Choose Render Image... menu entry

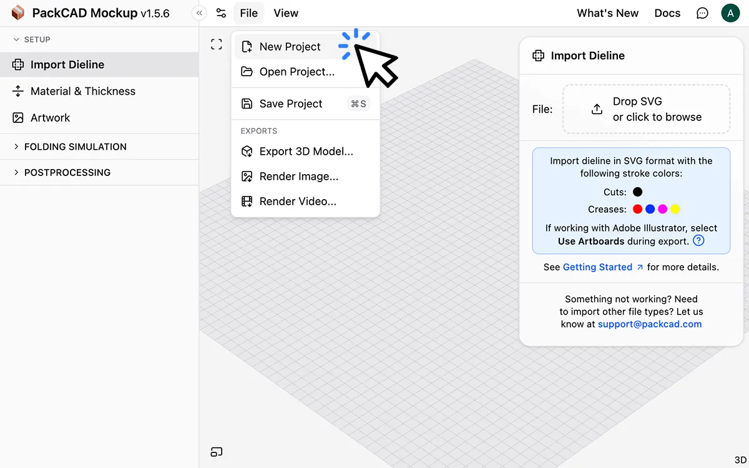pos(305,177)
